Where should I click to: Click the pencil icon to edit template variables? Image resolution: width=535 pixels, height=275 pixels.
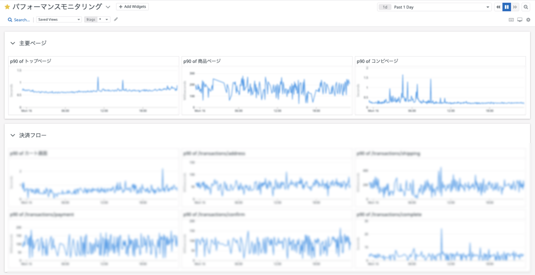pos(116,19)
